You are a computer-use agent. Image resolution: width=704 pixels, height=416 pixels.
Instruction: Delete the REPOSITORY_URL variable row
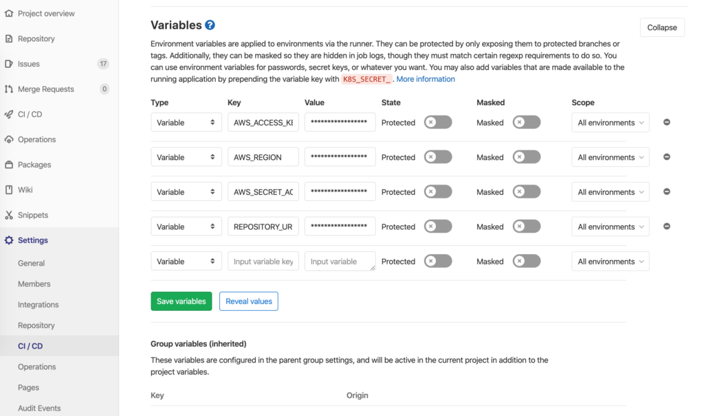tap(666, 227)
